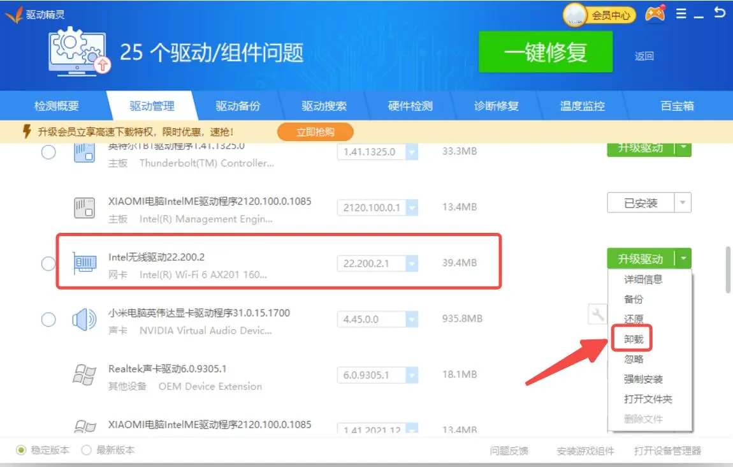
Task: Open the 4.45.0.0 version dropdown
Action: coord(412,319)
